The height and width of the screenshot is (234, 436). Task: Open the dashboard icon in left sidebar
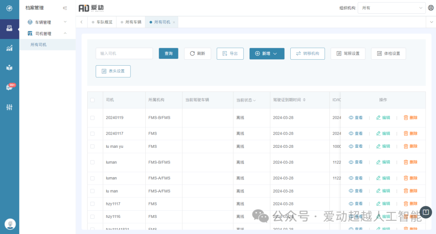[9, 8]
